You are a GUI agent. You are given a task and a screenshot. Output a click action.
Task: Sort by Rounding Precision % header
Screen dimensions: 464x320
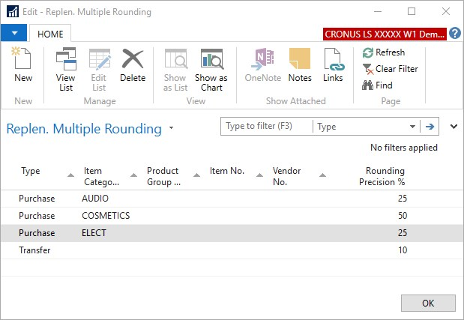coord(382,176)
